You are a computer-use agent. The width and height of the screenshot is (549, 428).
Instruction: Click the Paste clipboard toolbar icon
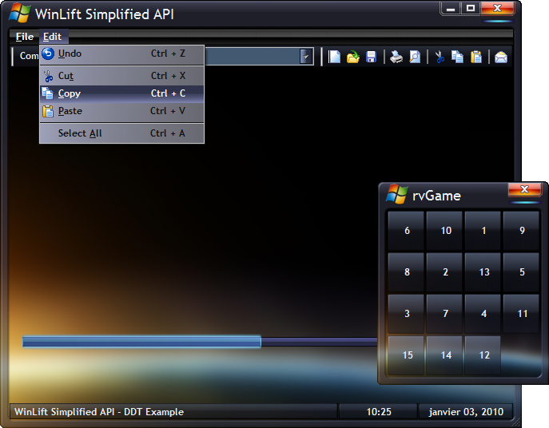(x=476, y=57)
